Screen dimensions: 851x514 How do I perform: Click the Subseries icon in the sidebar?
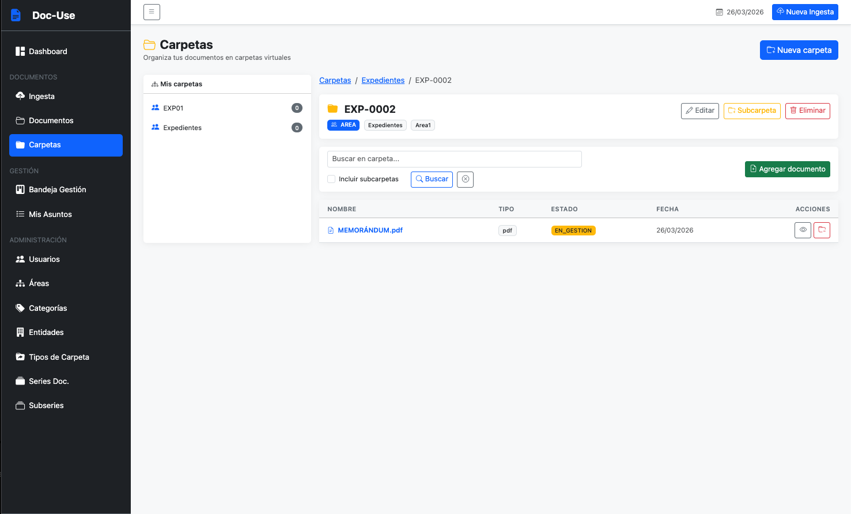pyautogui.click(x=19, y=405)
